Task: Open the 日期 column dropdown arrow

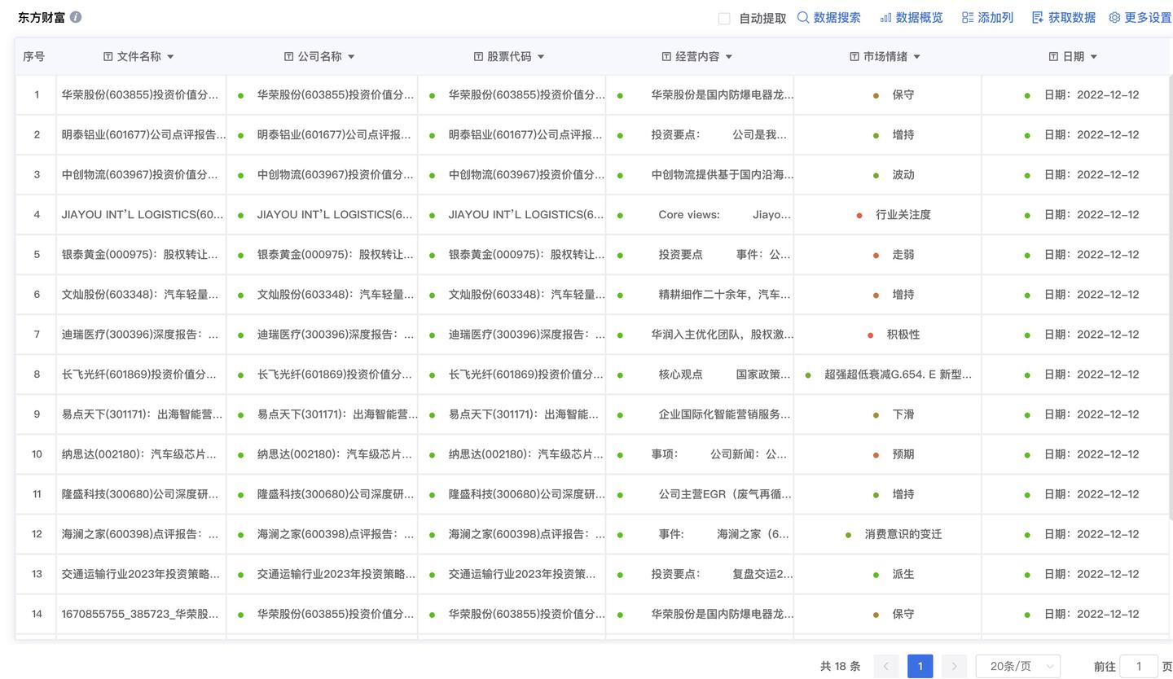Action: [1093, 57]
